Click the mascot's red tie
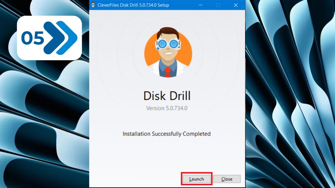The width and height of the screenshot is (335, 188). [x=168, y=72]
